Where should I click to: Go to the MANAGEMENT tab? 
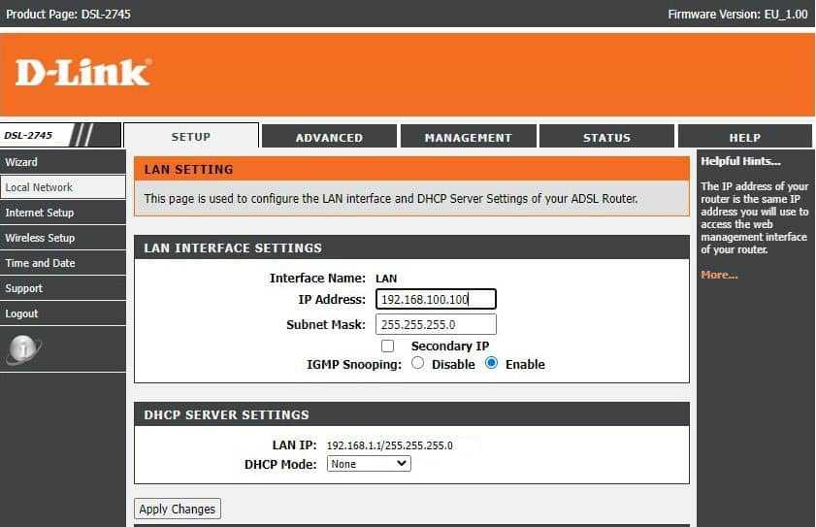click(x=469, y=137)
